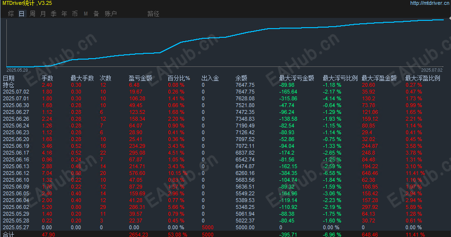Select the 合计 totals row label
The height and width of the screenshot is (237, 451).
pyautogui.click(x=8, y=235)
